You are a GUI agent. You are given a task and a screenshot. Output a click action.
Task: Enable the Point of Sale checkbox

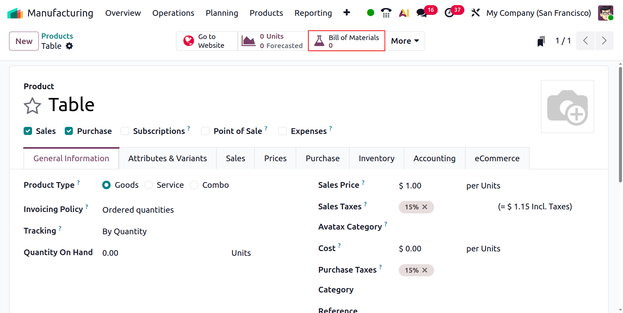205,131
